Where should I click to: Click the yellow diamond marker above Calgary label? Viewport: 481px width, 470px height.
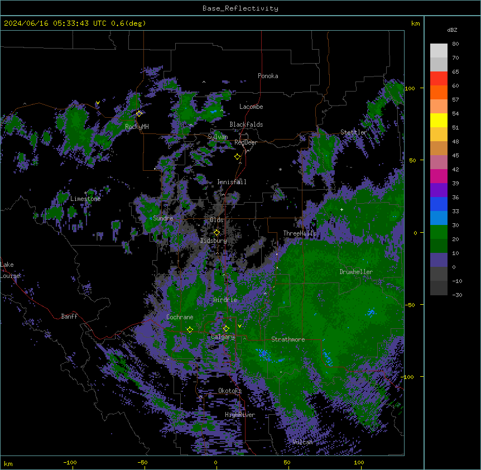coord(226,329)
